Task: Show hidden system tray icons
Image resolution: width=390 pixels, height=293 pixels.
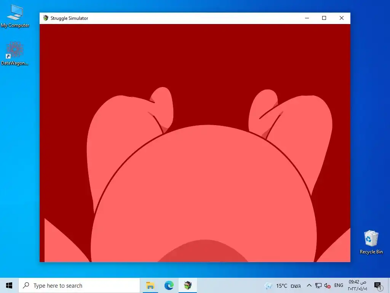Action: (x=309, y=285)
